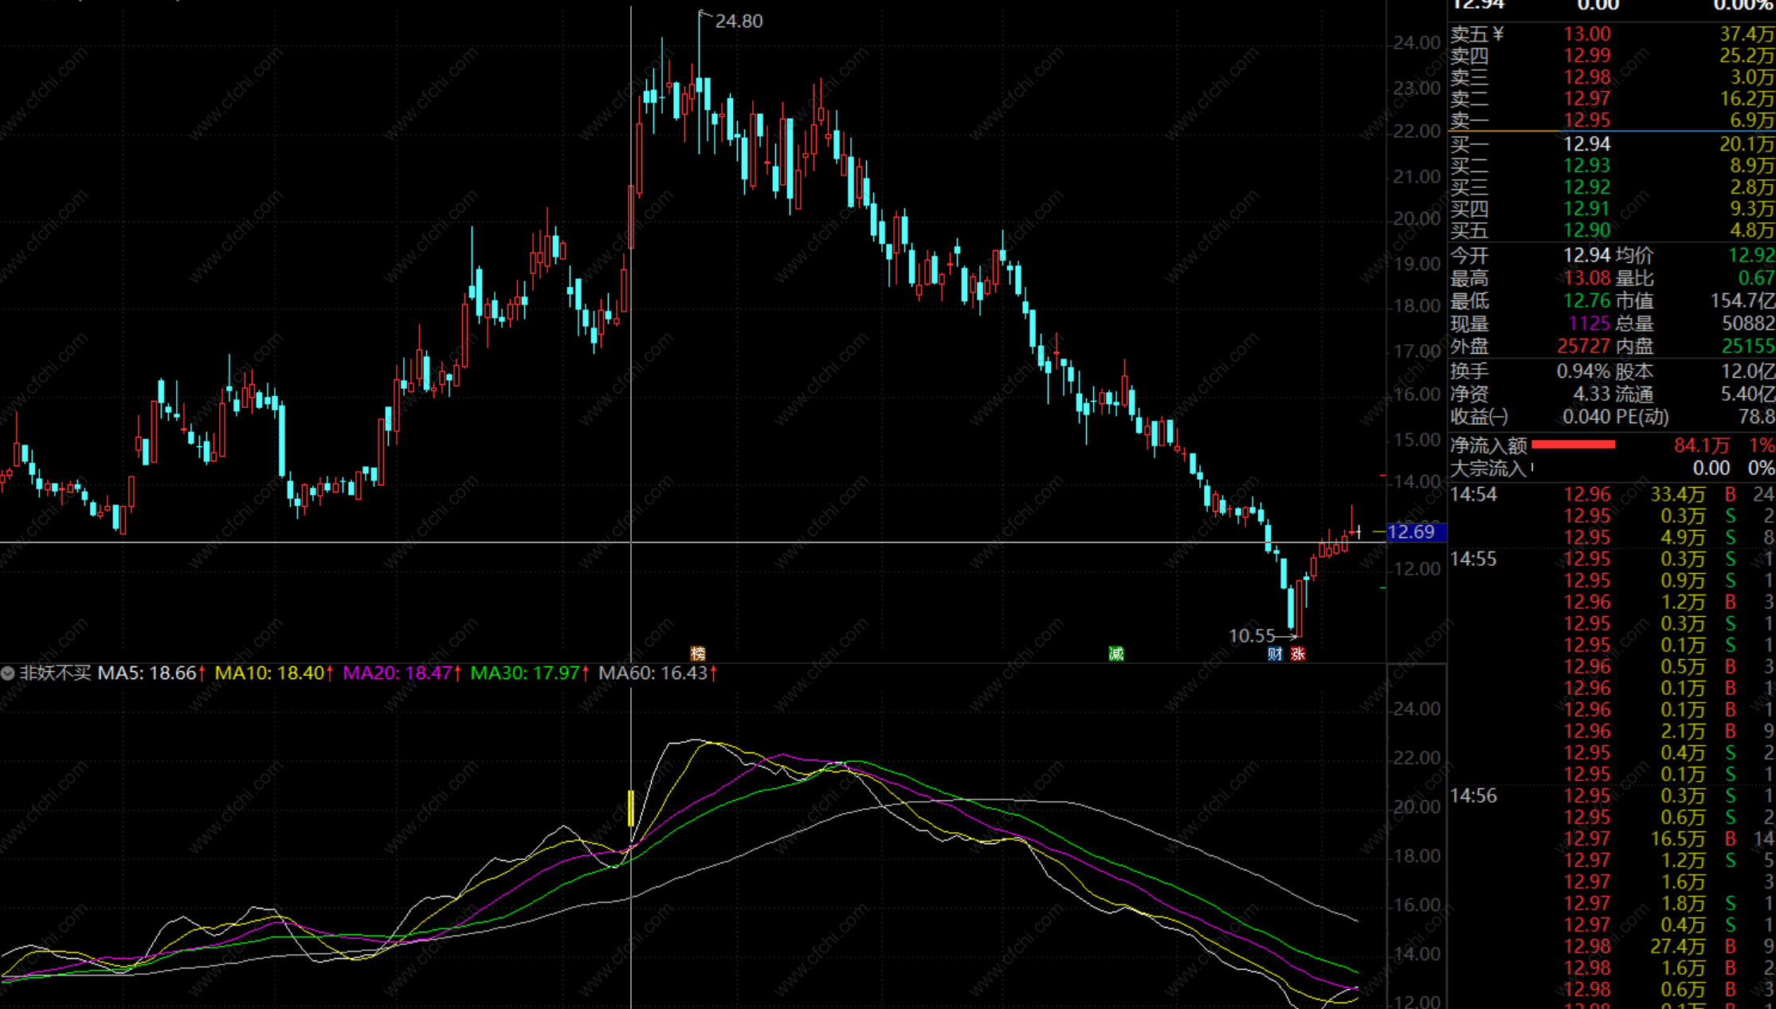The image size is (1776, 1009).
Task: Click the 买一 12.94 bid price
Action: click(1586, 144)
